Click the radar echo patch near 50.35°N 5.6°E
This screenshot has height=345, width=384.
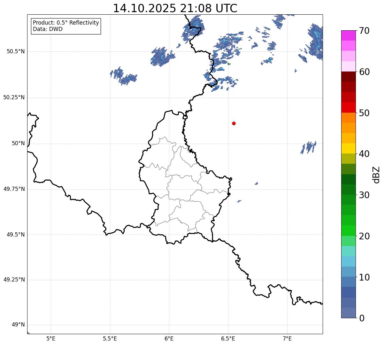[x=124, y=76]
